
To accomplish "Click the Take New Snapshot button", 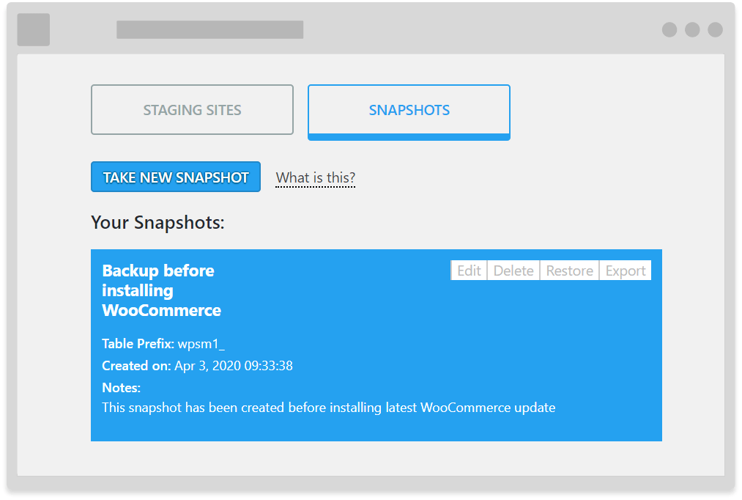I will tap(176, 177).
